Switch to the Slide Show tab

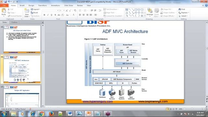point(69,6)
